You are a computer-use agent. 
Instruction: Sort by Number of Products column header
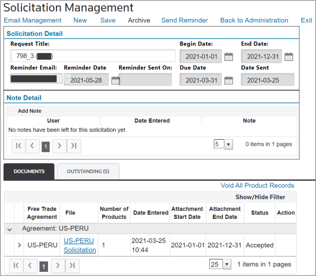tap(114, 213)
